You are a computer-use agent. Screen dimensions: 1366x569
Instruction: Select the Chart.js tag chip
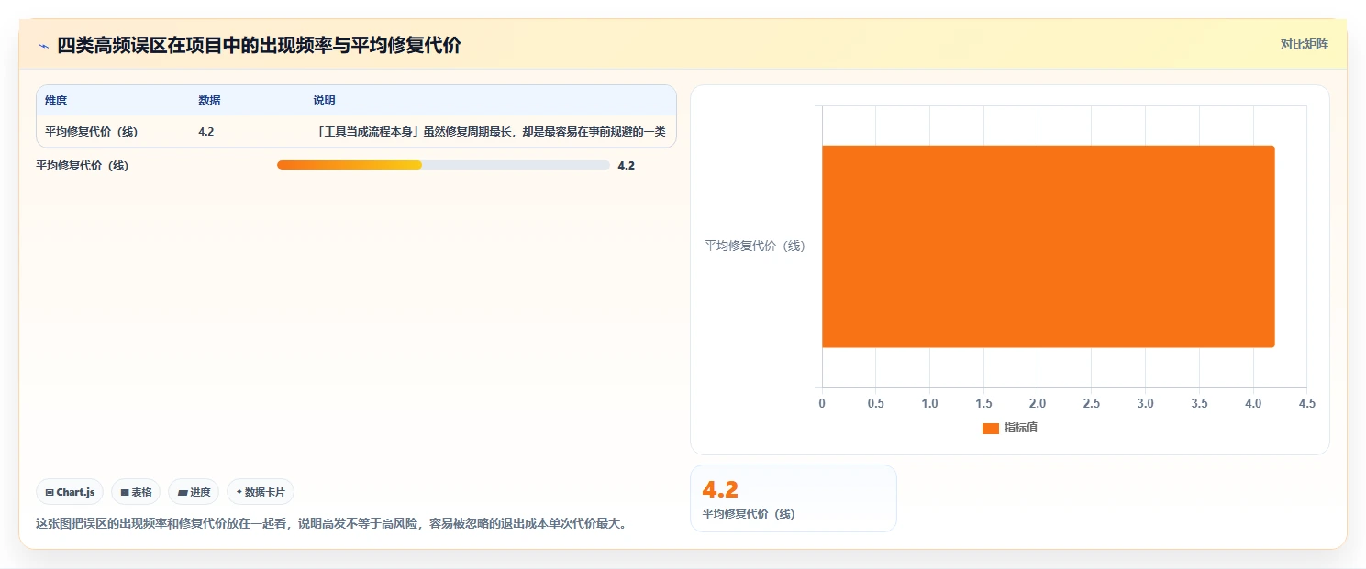pyautogui.click(x=71, y=492)
